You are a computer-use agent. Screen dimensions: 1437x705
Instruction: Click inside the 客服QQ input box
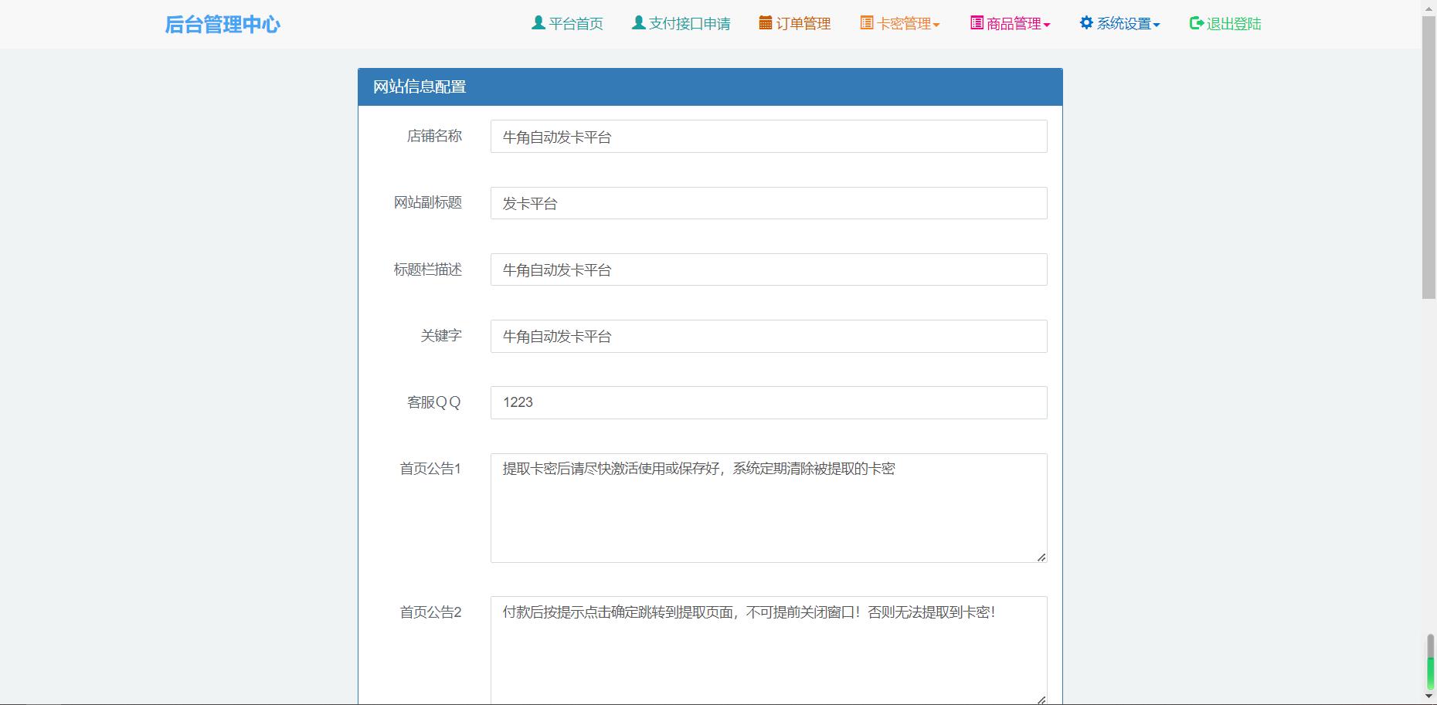768,402
